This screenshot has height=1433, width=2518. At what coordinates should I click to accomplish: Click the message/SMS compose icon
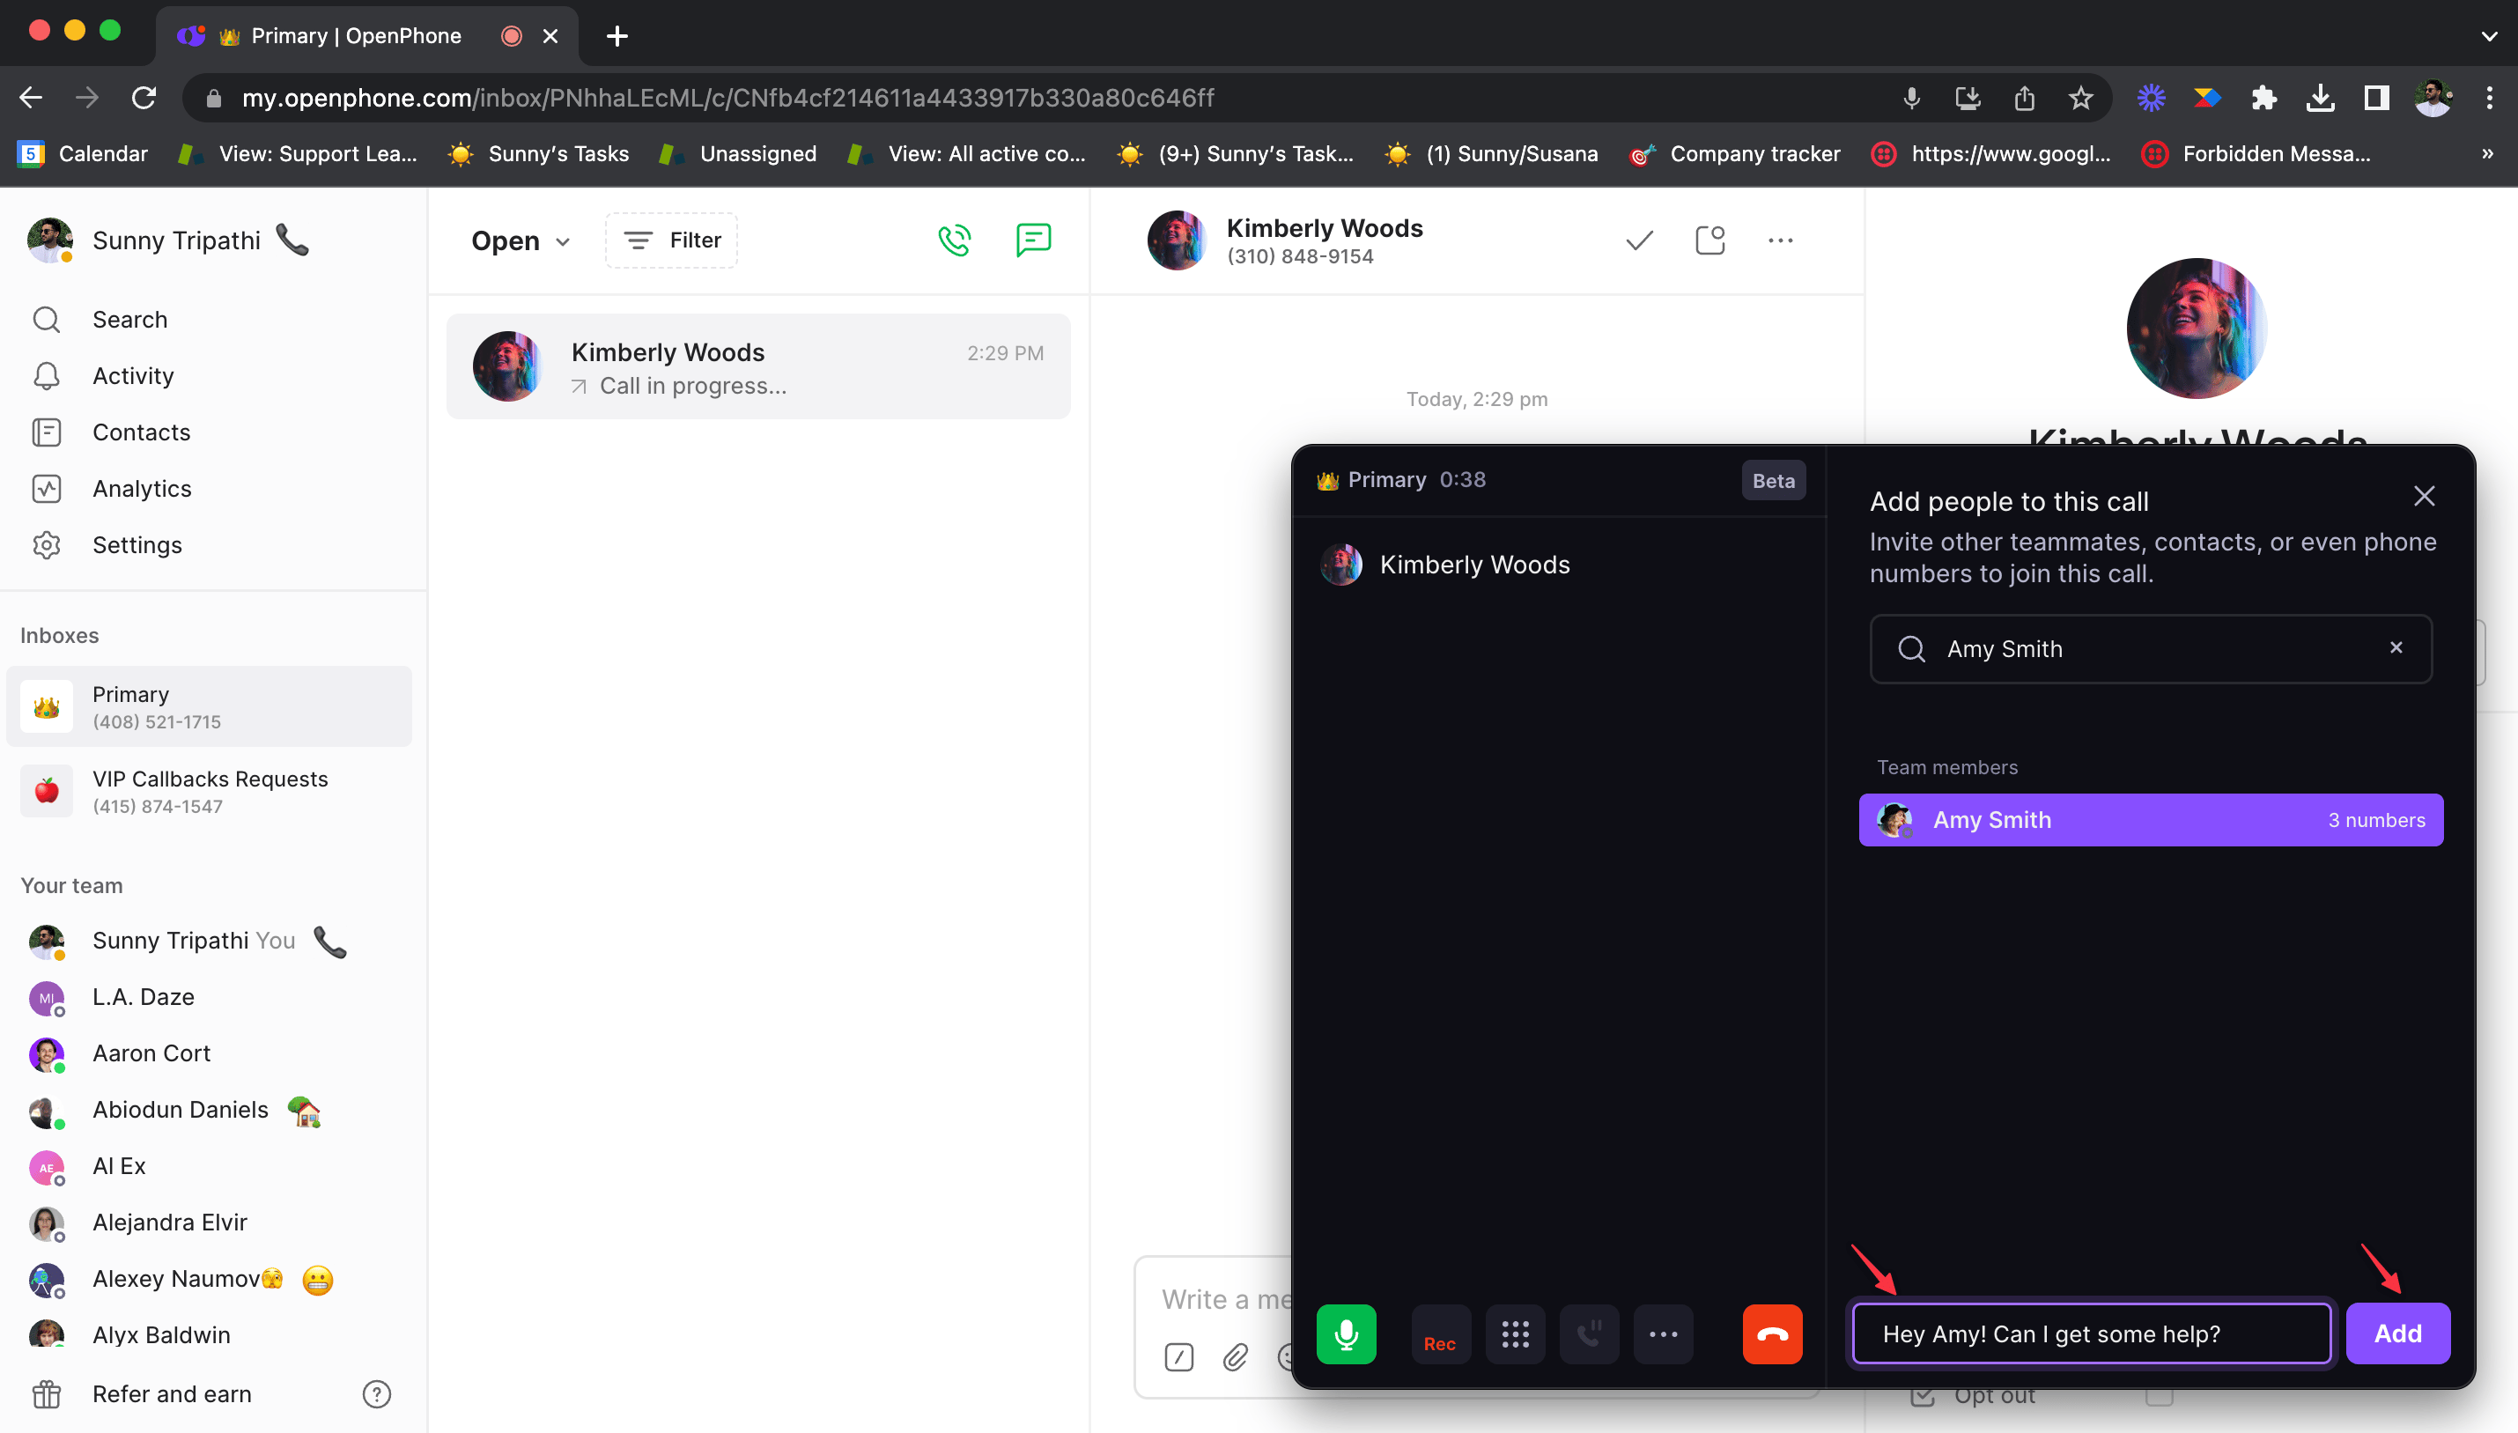pos(1032,240)
